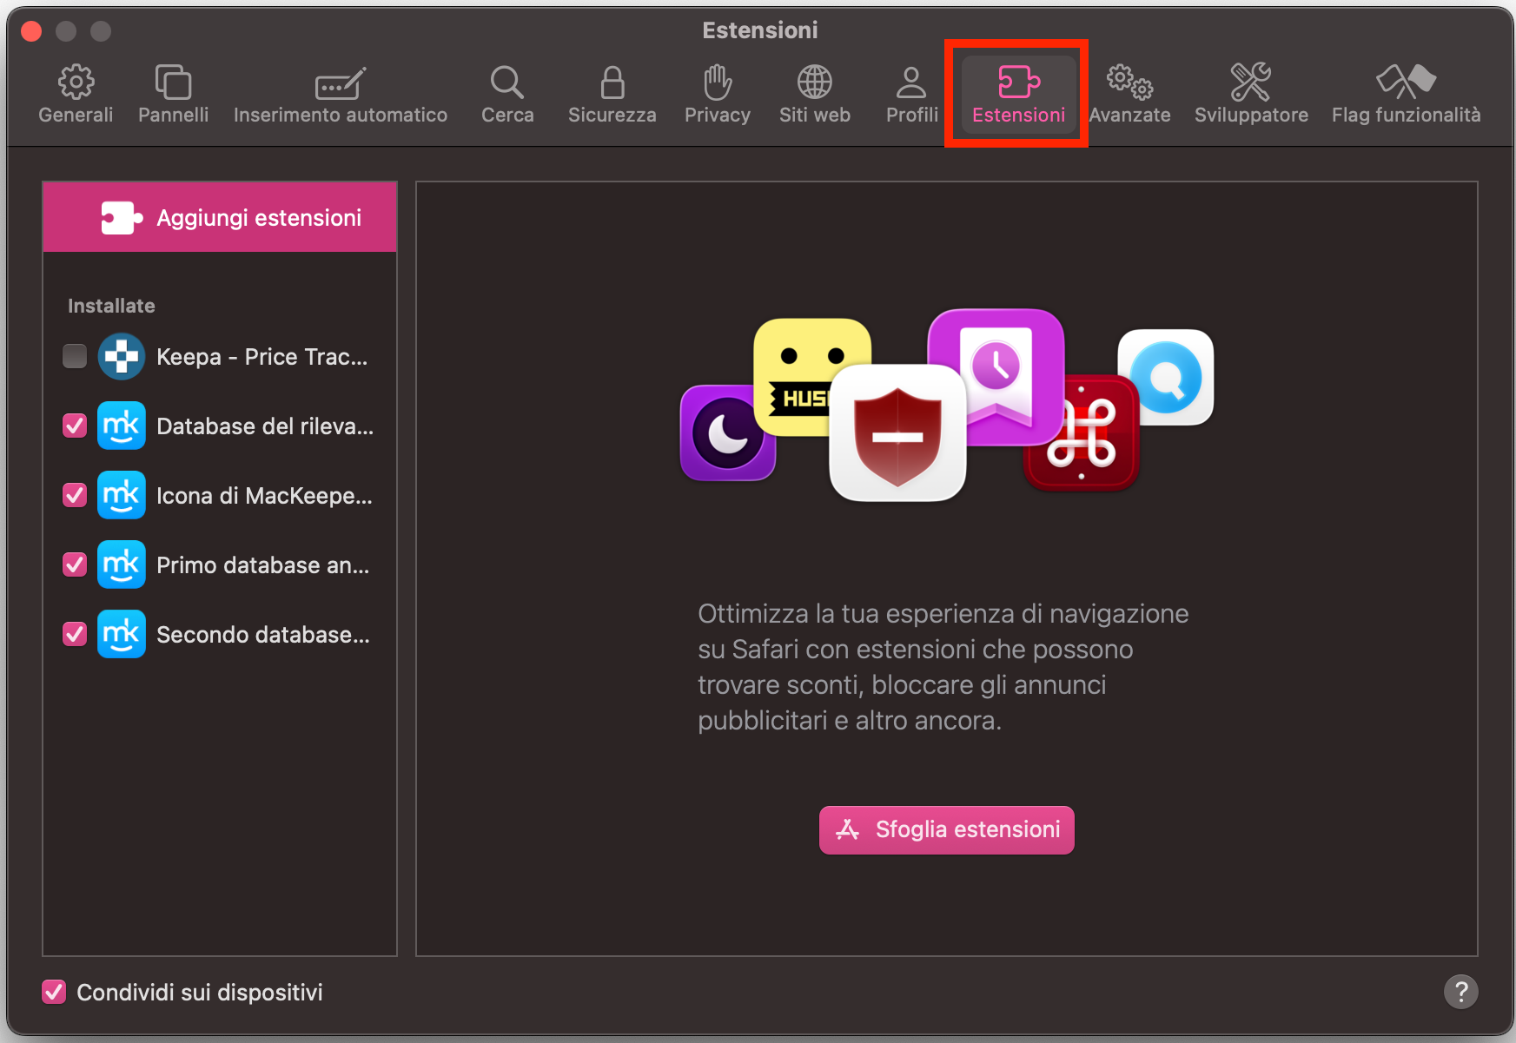
Task: Open the Privacy hand icon
Action: pos(718,83)
